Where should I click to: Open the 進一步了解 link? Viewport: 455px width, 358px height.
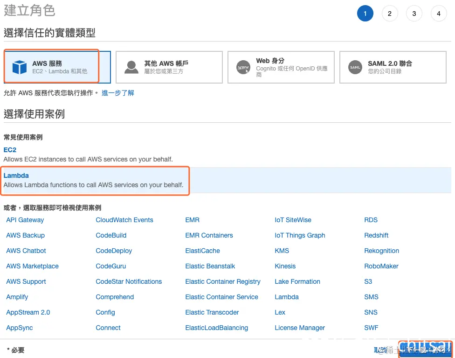118,93
